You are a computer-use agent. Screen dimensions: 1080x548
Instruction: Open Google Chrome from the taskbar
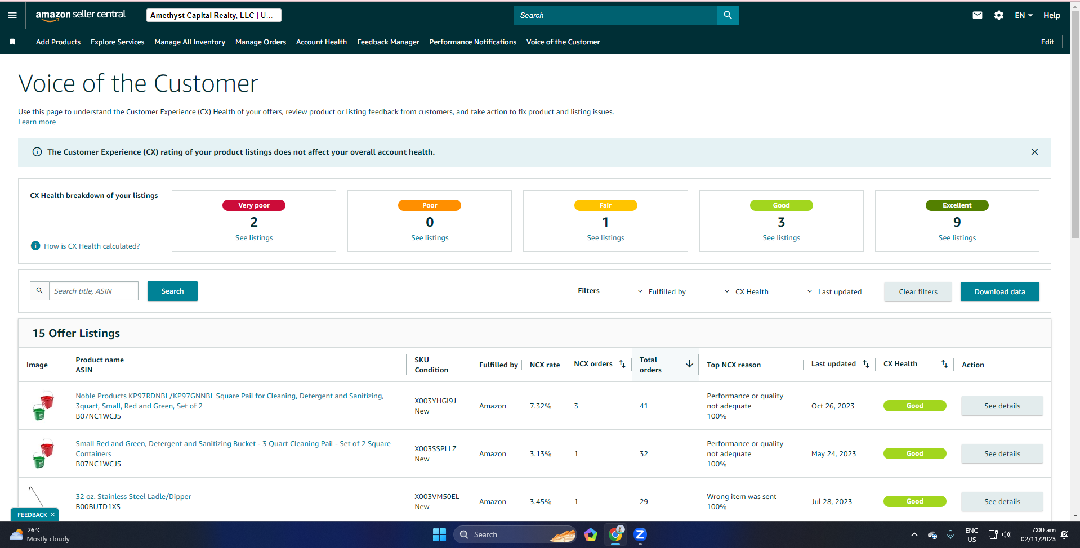[615, 534]
